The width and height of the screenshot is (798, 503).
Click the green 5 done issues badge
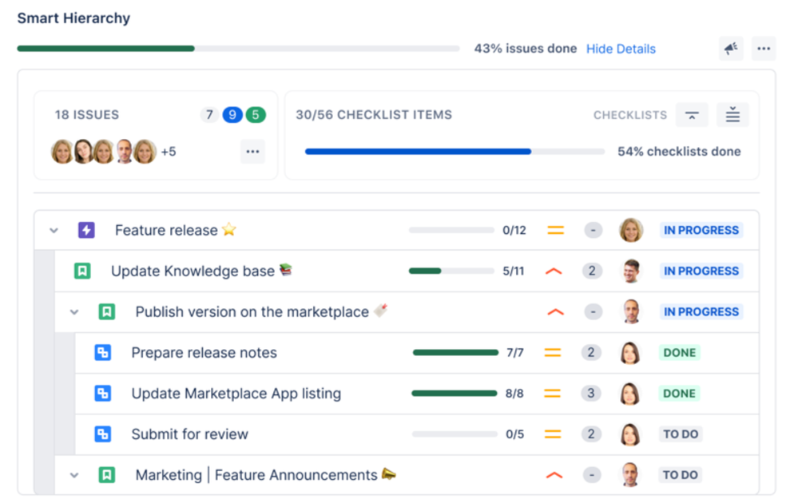tap(256, 115)
